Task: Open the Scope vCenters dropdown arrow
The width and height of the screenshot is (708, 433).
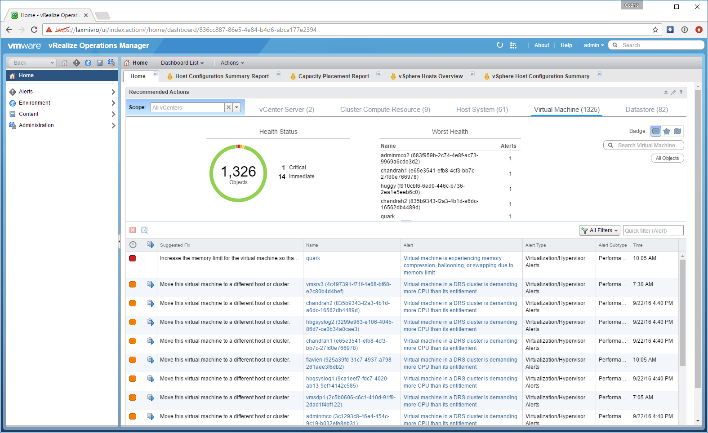Action: point(237,107)
